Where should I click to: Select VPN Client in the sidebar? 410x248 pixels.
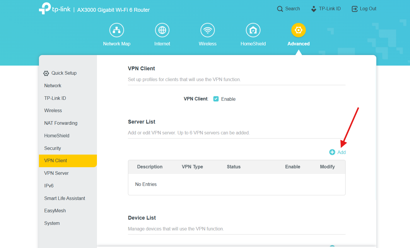coord(68,161)
